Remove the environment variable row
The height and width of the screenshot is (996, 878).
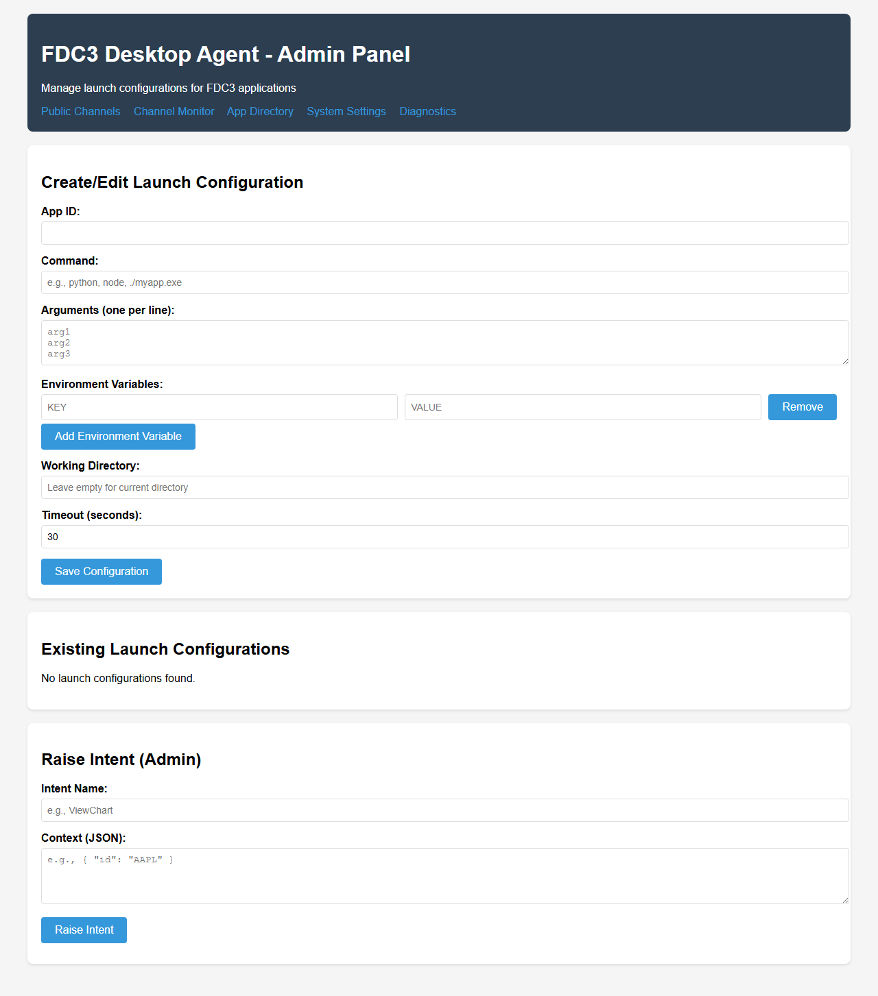(x=802, y=406)
